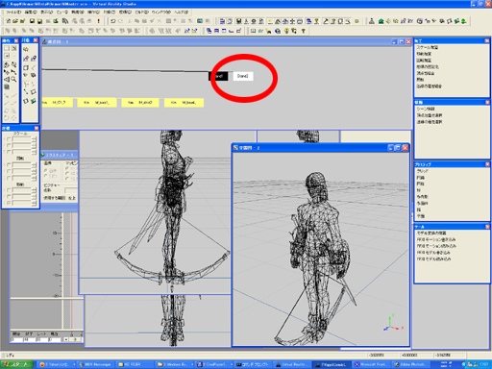Select 回転指定 in the top right panel
492x369 pixels.
[x=424, y=61]
